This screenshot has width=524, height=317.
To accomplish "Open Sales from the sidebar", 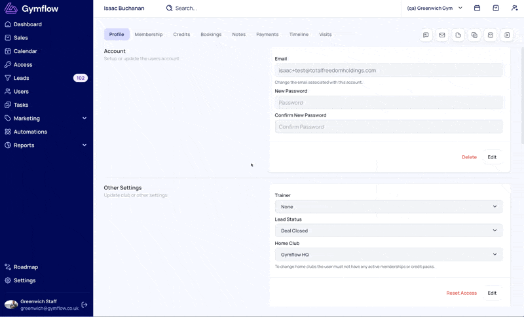I will coord(20,38).
